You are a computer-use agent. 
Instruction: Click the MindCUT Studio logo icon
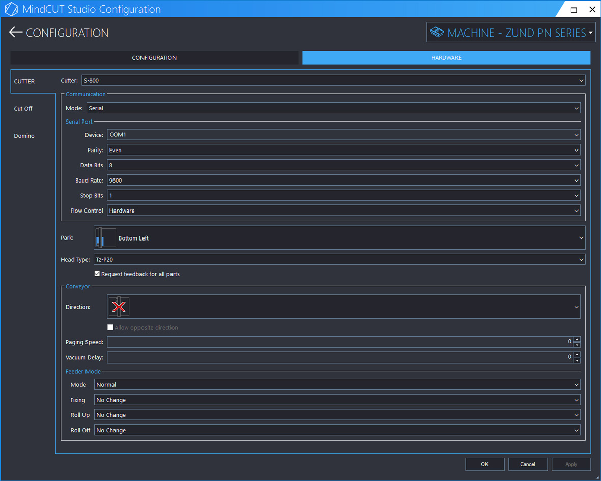click(11, 9)
